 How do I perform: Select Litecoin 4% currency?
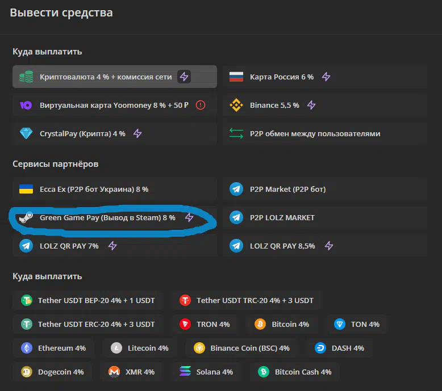coord(139,348)
